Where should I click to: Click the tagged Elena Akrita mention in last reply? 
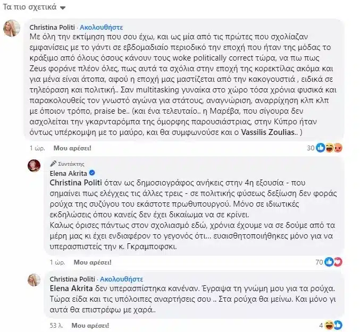click(71, 288)
